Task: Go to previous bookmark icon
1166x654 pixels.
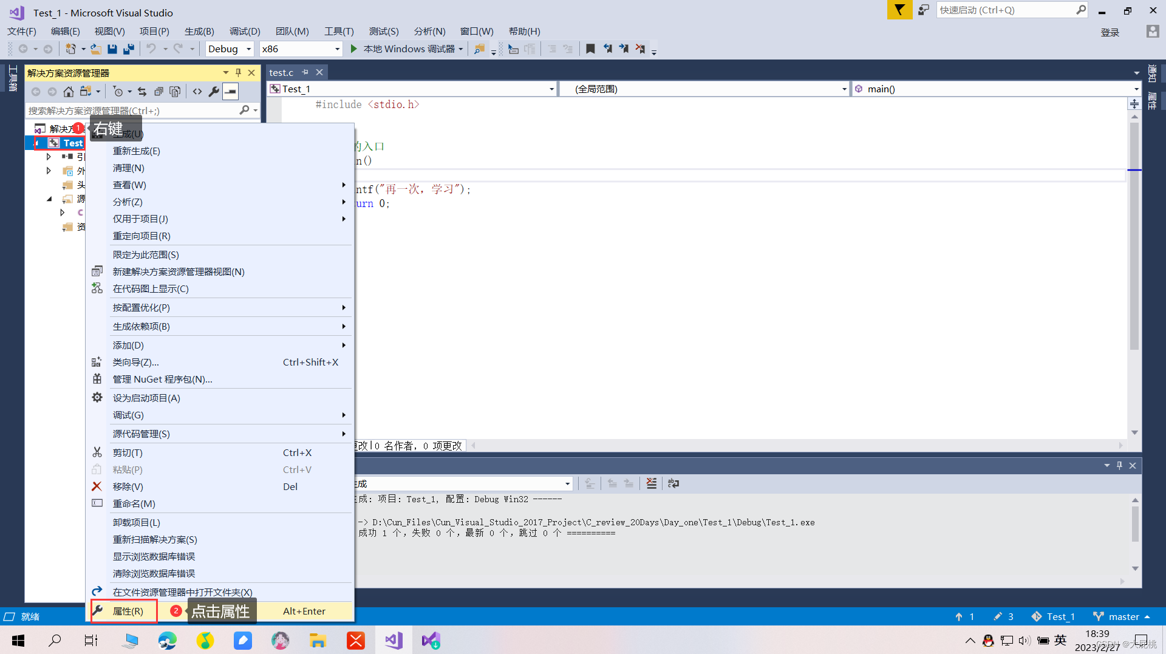Action: [x=607, y=49]
